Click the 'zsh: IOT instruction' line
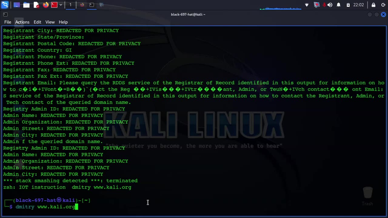388x218 pixels. [67, 187]
